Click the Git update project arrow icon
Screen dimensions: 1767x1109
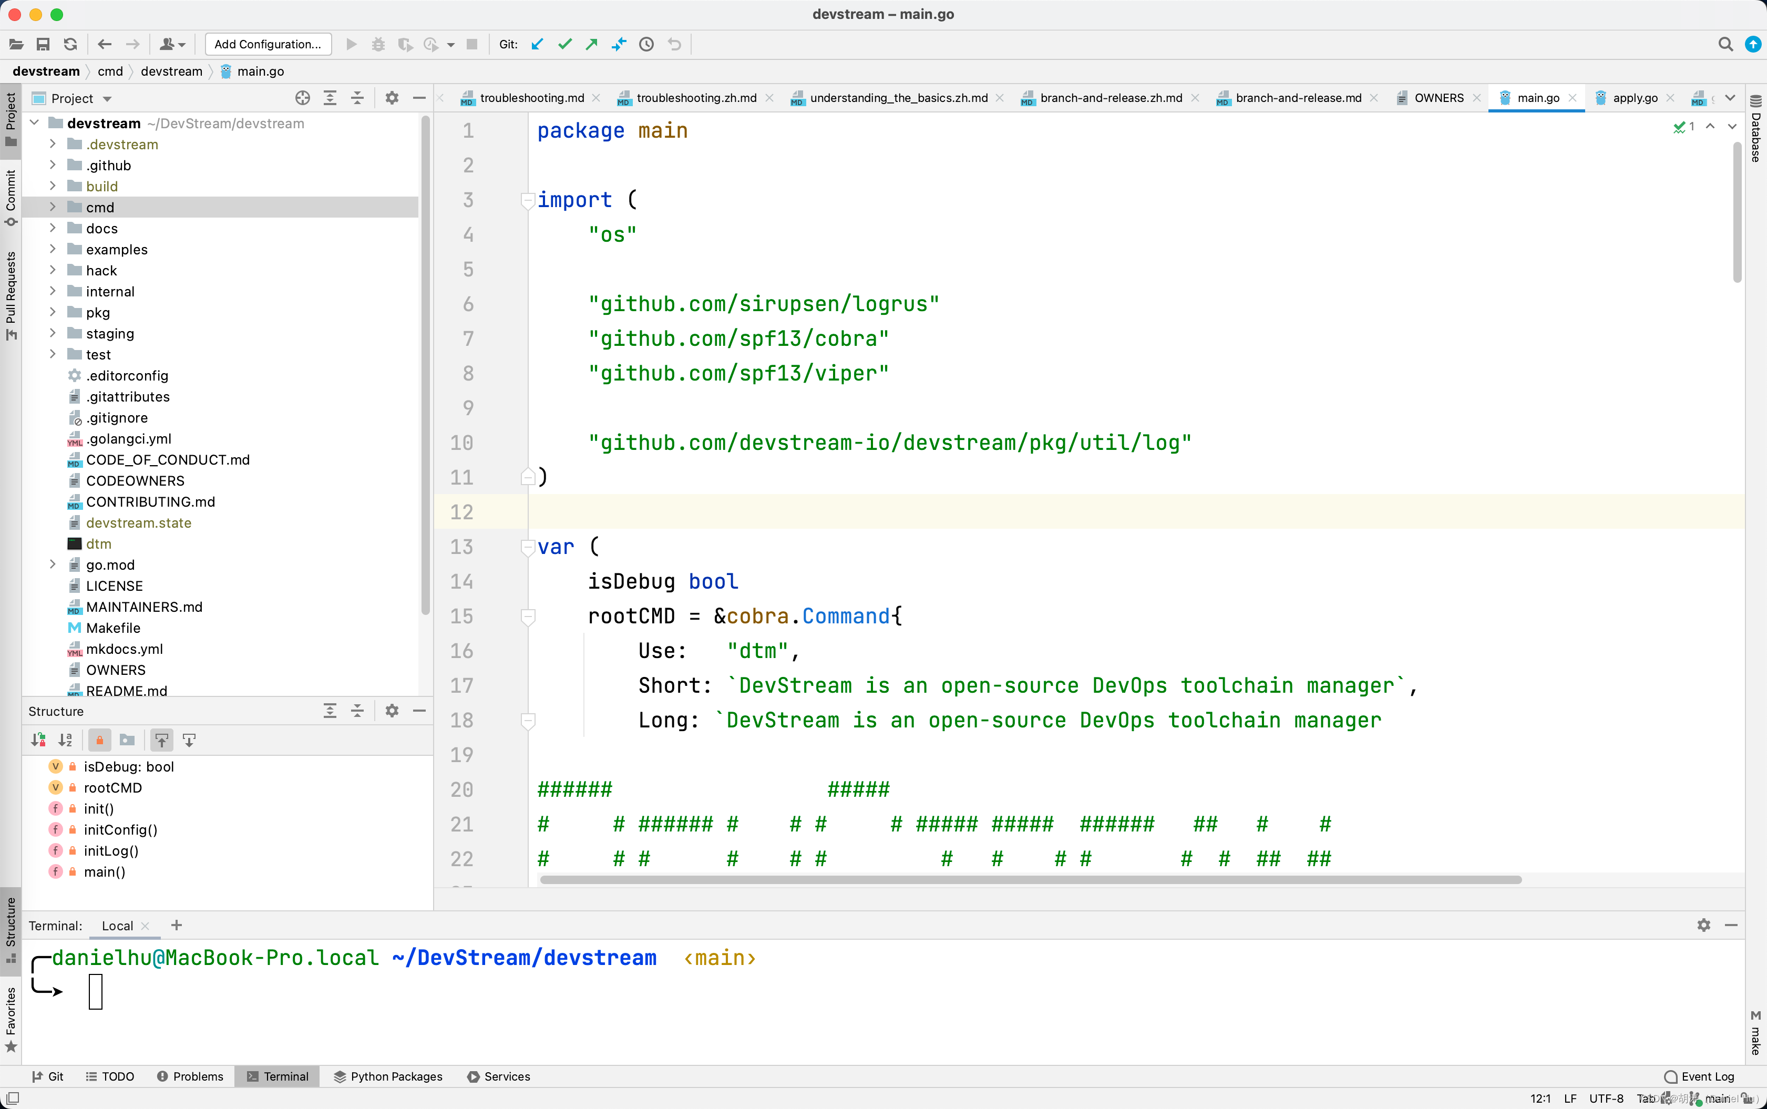pos(538,44)
